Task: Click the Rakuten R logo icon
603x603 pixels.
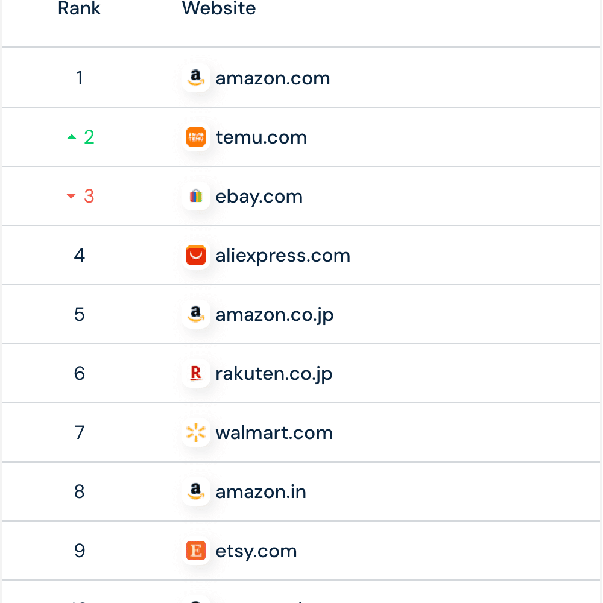Action: point(196,373)
